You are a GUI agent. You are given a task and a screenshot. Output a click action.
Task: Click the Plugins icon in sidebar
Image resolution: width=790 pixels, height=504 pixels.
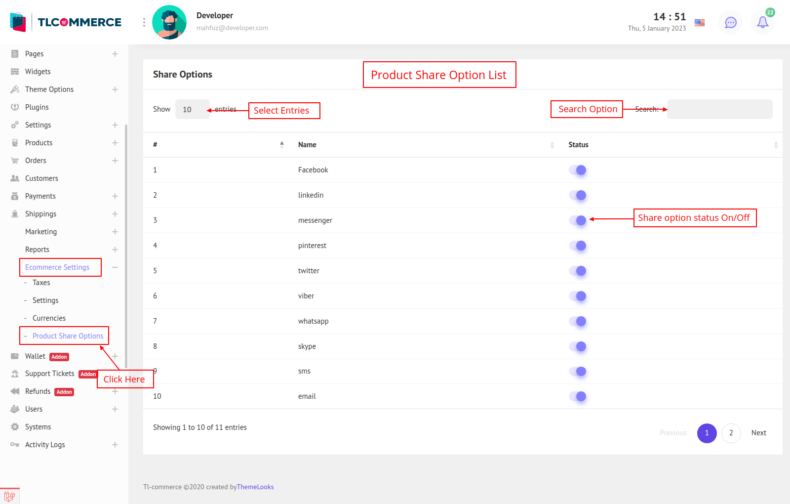click(x=15, y=107)
